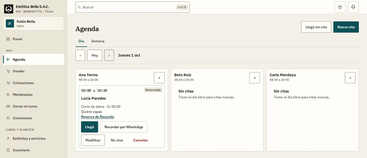
Task: Click the Vender cart icon
Action: (x=8, y=71)
